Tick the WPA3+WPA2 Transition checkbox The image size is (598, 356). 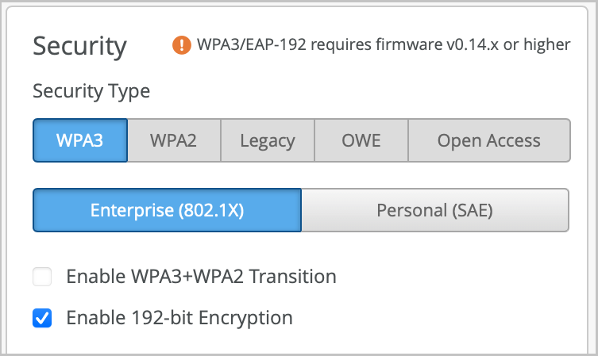tap(42, 277)
